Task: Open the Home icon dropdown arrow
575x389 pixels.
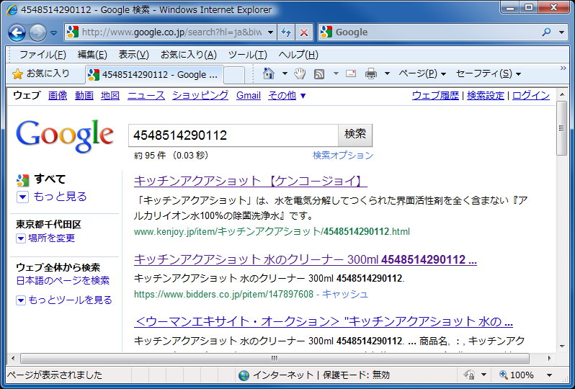Action: click(x=285, y=73)
